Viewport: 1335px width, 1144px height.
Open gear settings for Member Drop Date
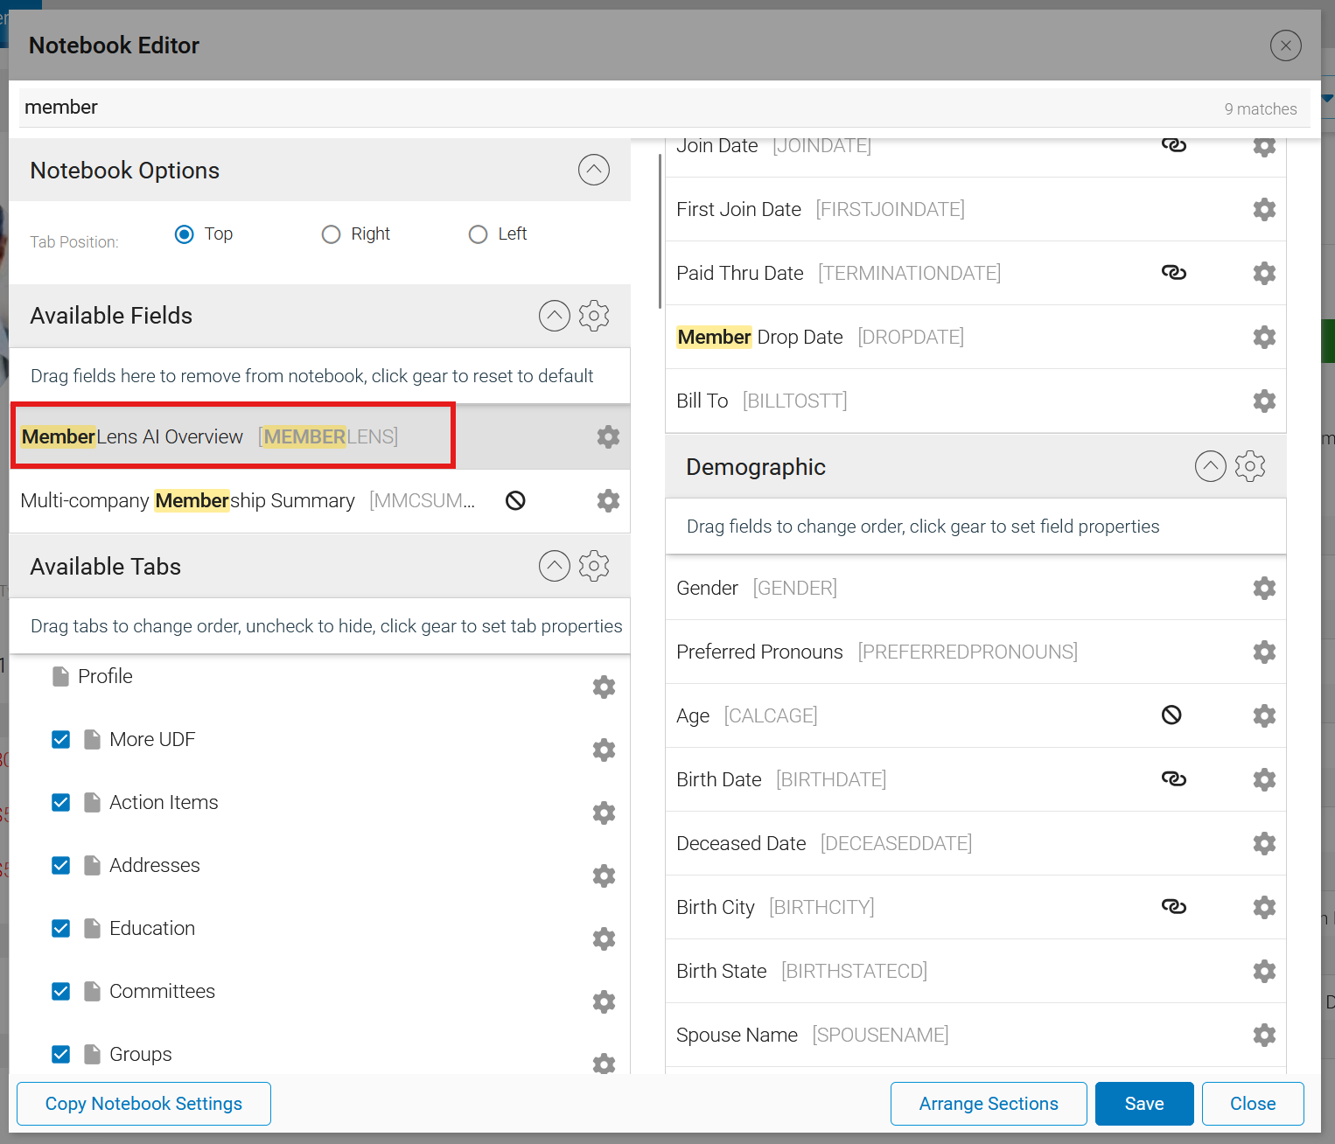tap(1264, 337)
